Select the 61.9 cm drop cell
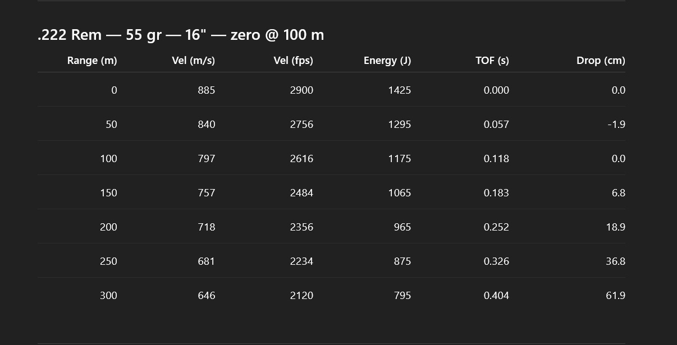The height and width of the screenshot is (345, 677). pyautogui.click(x=615, y=296)
